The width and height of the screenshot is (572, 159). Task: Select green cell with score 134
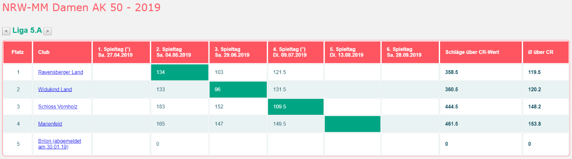click(x=180, y=72)
